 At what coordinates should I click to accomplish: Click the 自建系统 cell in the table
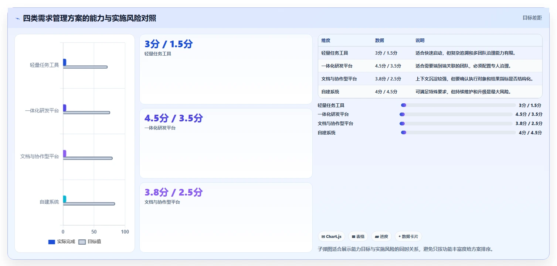(330, 92)
